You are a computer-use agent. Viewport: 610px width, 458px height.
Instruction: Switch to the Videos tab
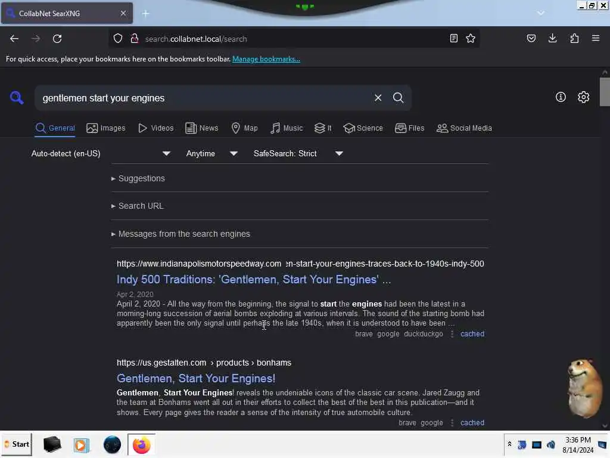[156, 128]
